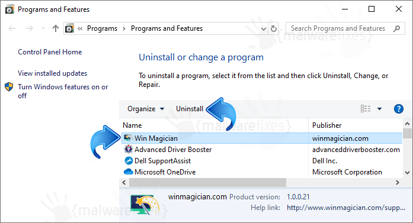This screenshot has width=413, height=223.
Task: Select the Dell SupportAssist entry
Action: pos(162,161)
